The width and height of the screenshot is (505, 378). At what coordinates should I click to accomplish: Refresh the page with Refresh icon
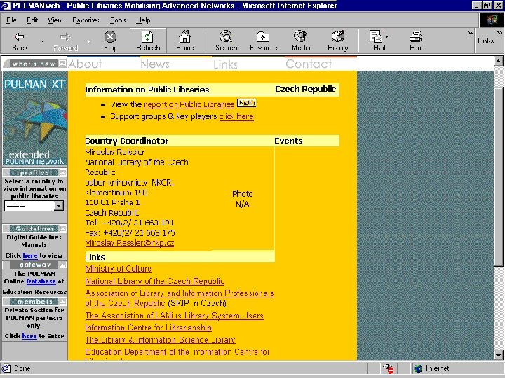click(148, 41)
